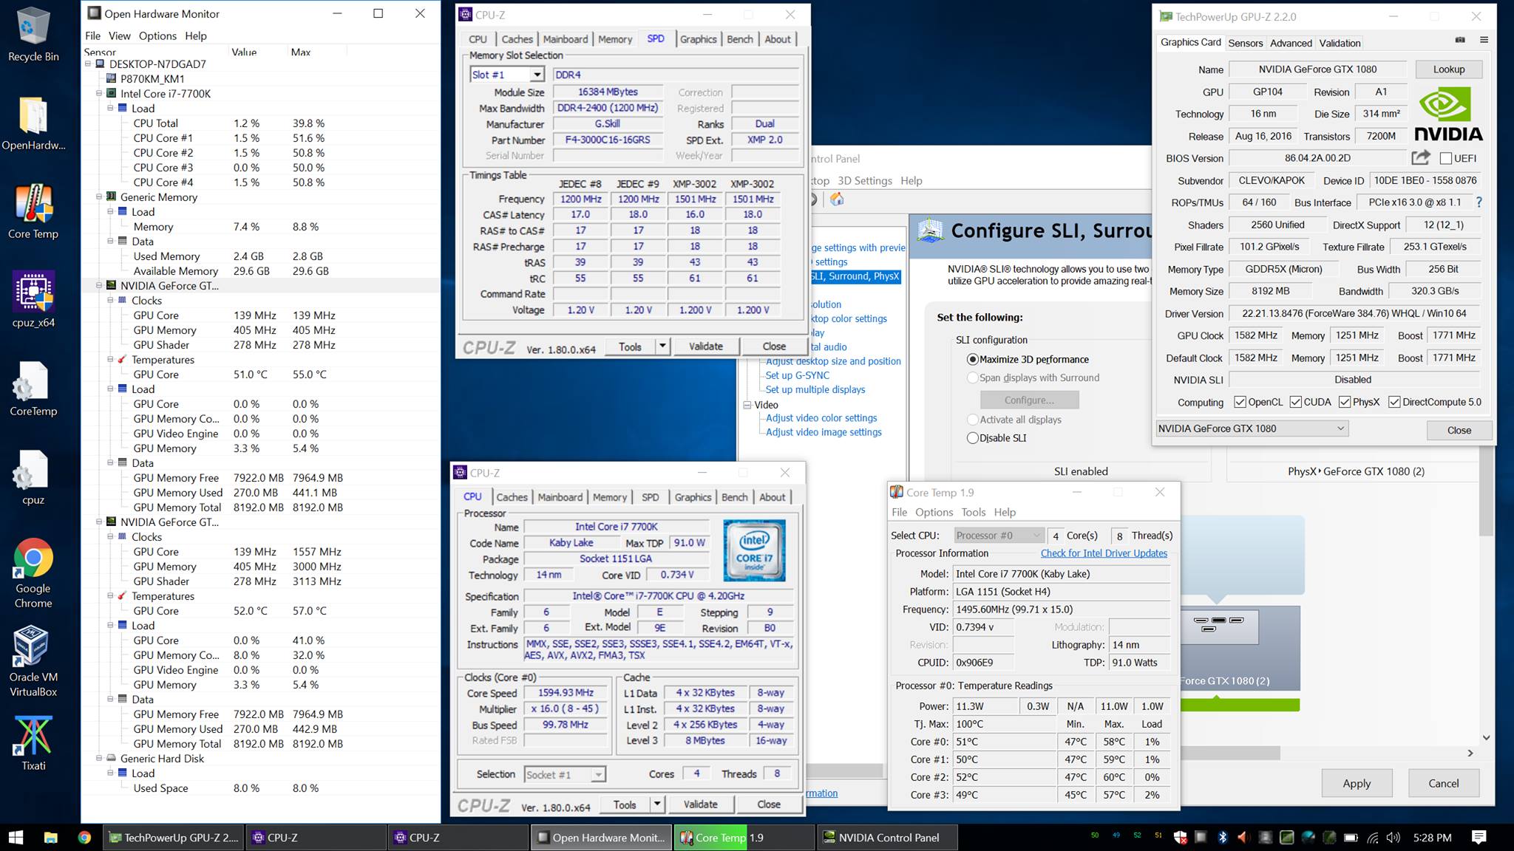Click the Intel Core i7 logo in CPU-Z
Viewport: 1514px width, 851px height.
(754, 550)
